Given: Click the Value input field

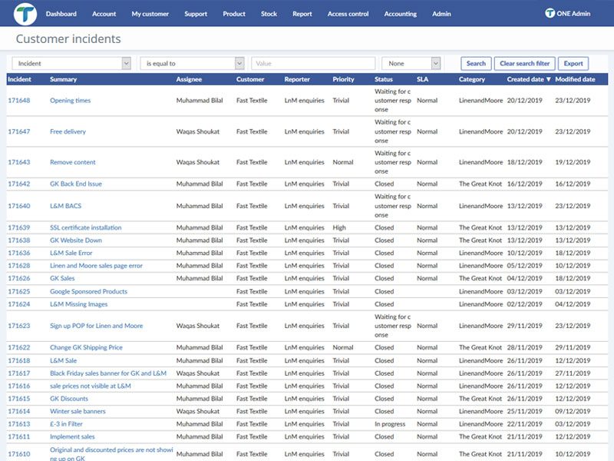Looking at the screenshot, I should (x=313, y=64).
